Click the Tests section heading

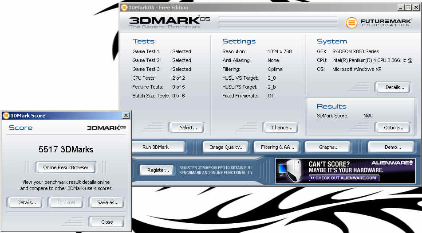(x=143, y=41)
